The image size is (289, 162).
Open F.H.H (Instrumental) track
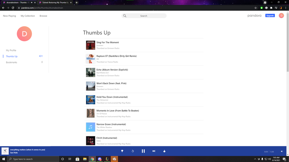point(107,138)
